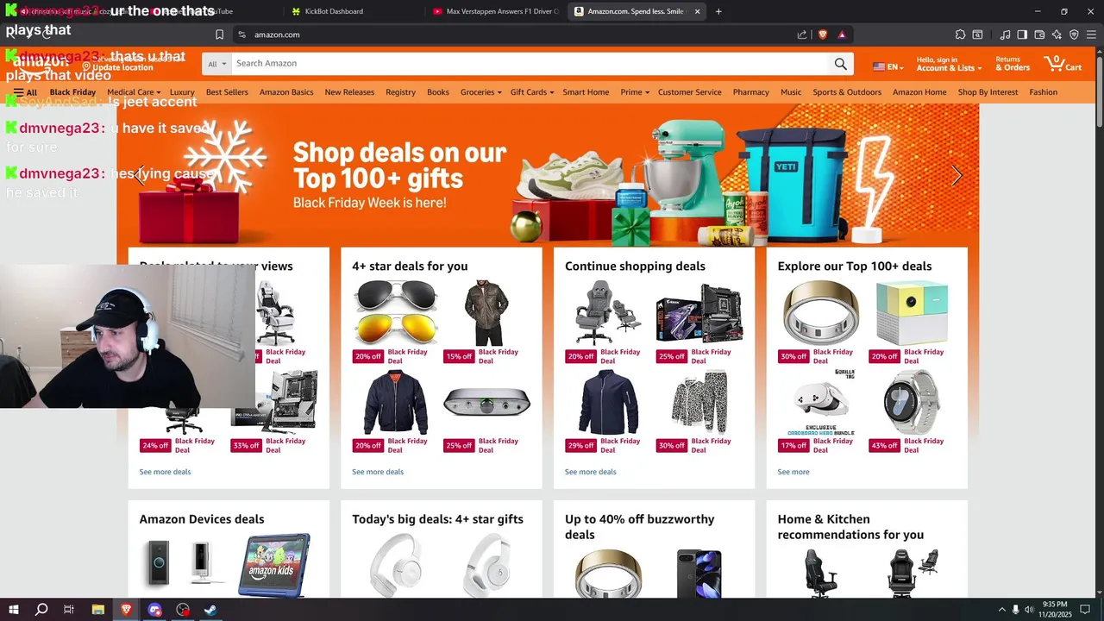Click the Amazon search magnifier button

click(x=840, y=64)
